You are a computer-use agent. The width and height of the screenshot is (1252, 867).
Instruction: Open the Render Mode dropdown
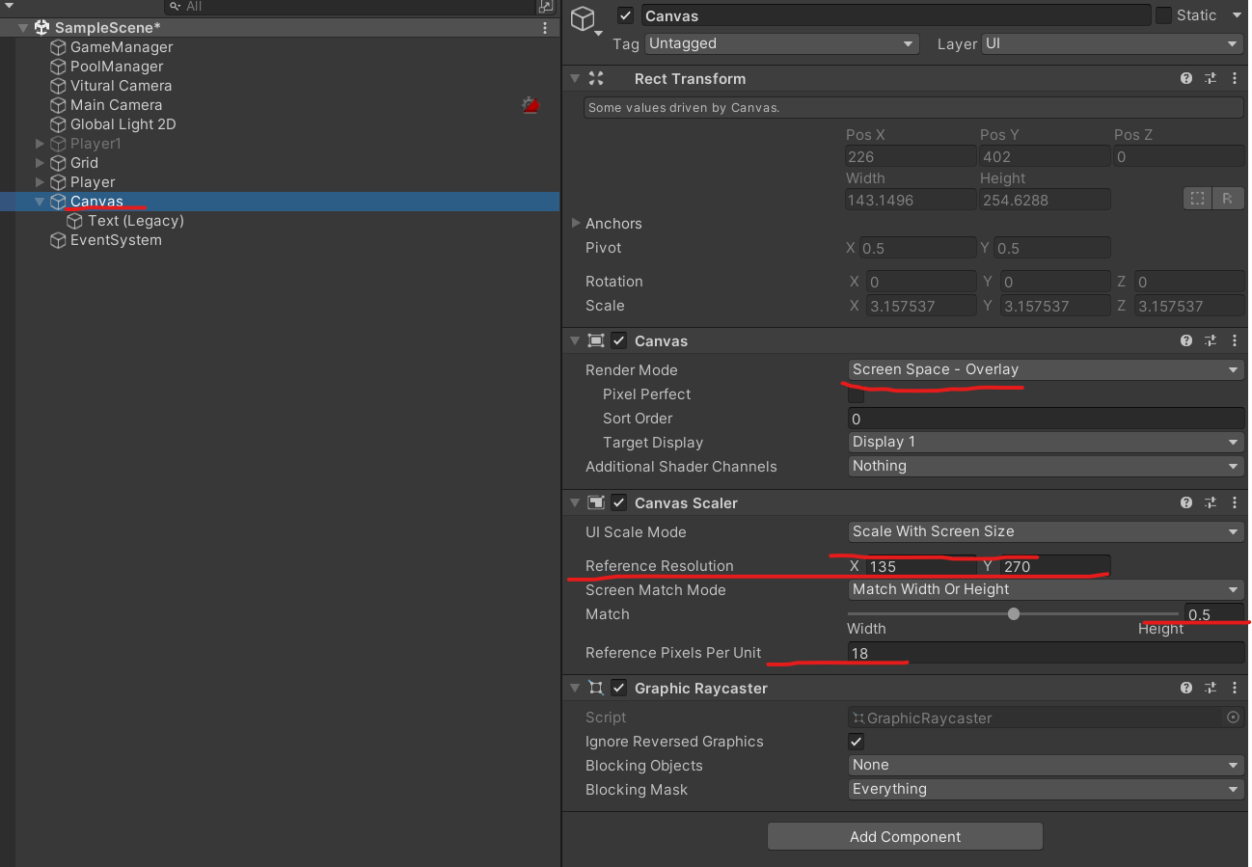click(x=1045, y=370)
